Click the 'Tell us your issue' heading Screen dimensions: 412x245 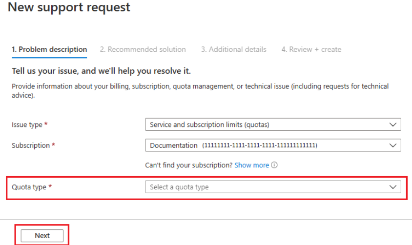point(101,71)
